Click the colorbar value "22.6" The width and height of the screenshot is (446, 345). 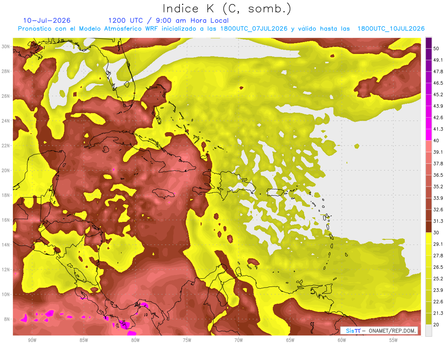(438, 301)
